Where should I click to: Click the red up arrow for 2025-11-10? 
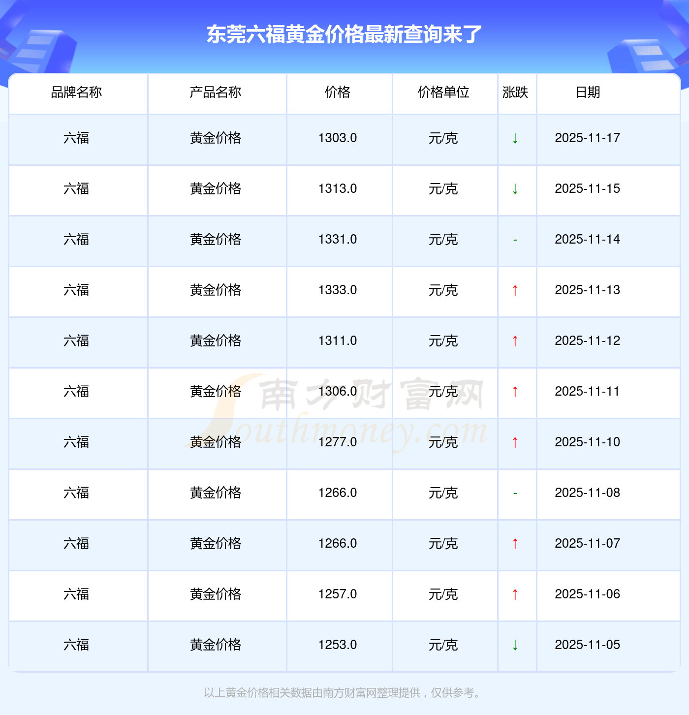[x=515, y=442]
